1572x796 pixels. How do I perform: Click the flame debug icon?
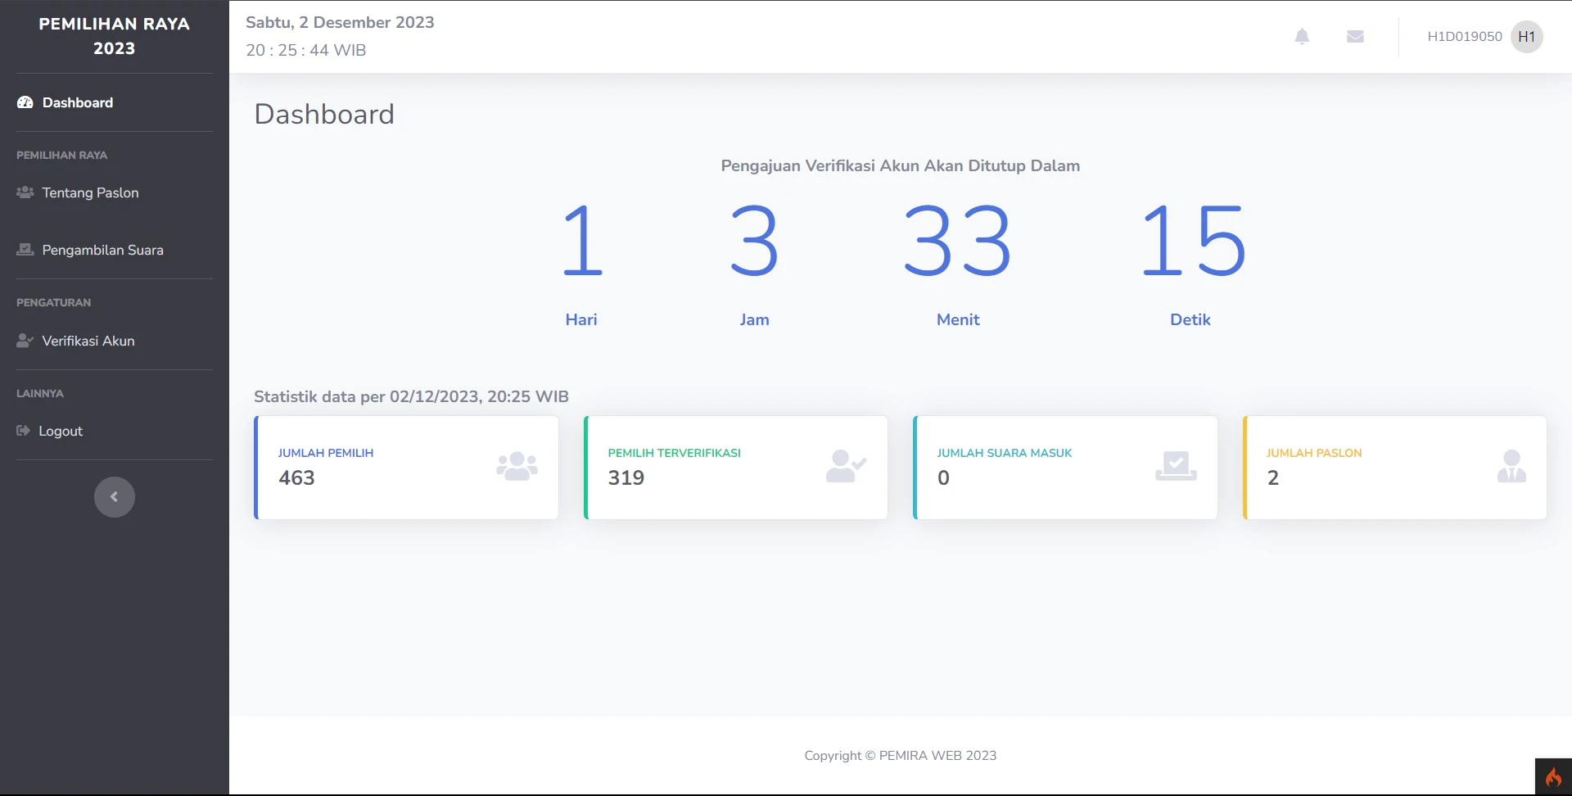(1553, 777)
